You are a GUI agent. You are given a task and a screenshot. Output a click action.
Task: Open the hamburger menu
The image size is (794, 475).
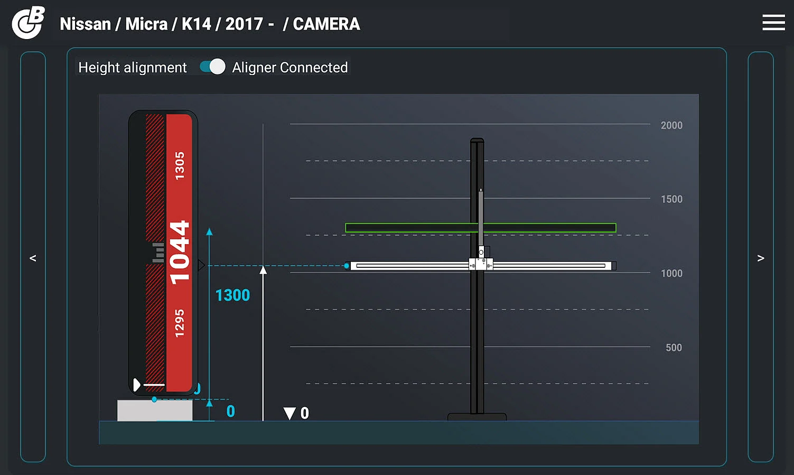773,23
